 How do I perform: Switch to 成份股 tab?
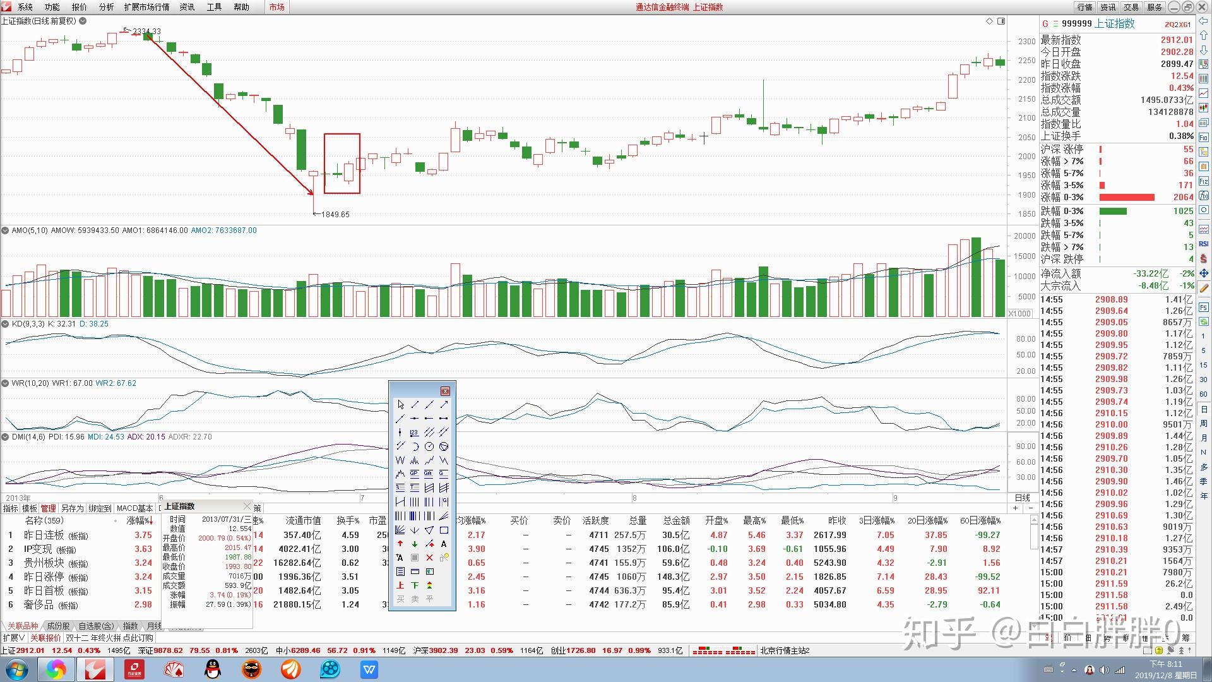[x=58, y=626]
